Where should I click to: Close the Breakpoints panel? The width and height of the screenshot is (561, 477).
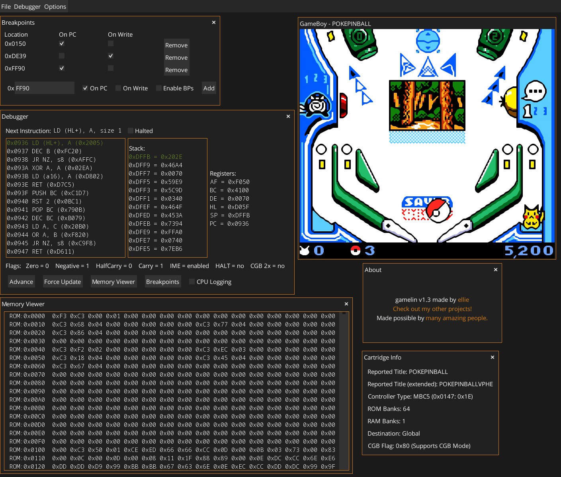click(x=214, y=22)
